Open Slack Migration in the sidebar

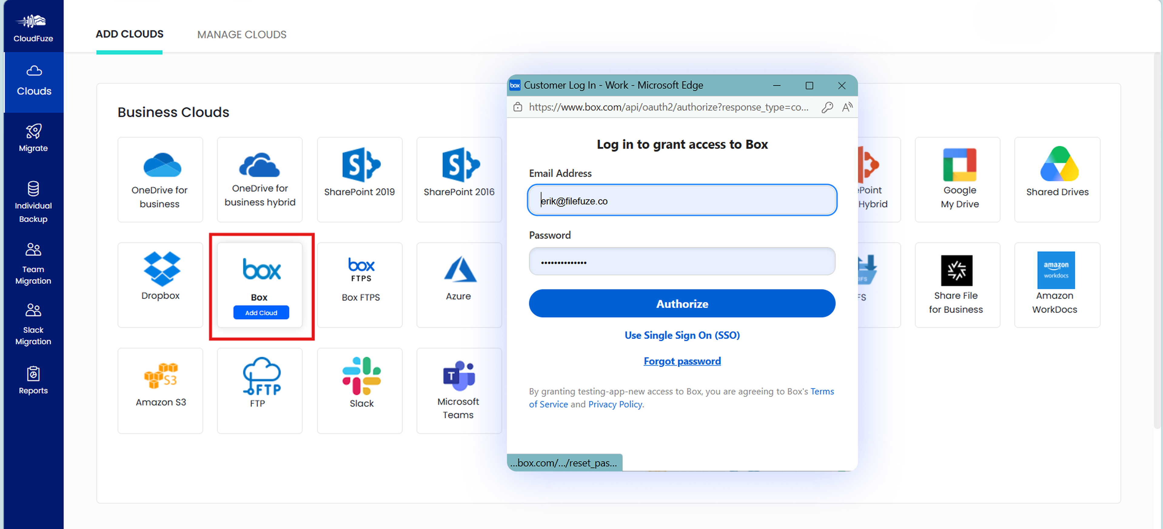tap(33, 324)
